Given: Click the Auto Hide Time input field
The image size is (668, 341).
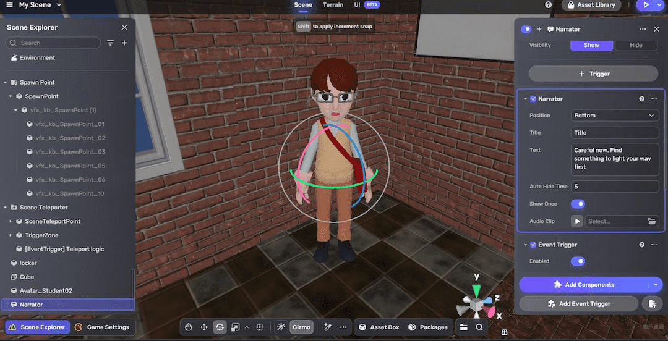Looking at the screenshot, I should [x=615, y=187].
